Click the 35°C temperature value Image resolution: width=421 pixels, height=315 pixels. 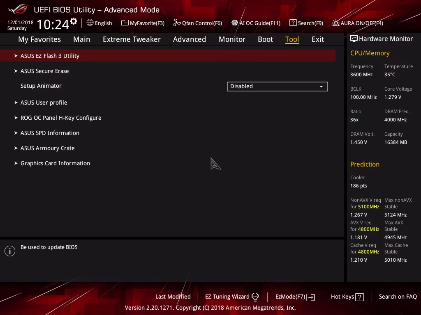(390, 75)
